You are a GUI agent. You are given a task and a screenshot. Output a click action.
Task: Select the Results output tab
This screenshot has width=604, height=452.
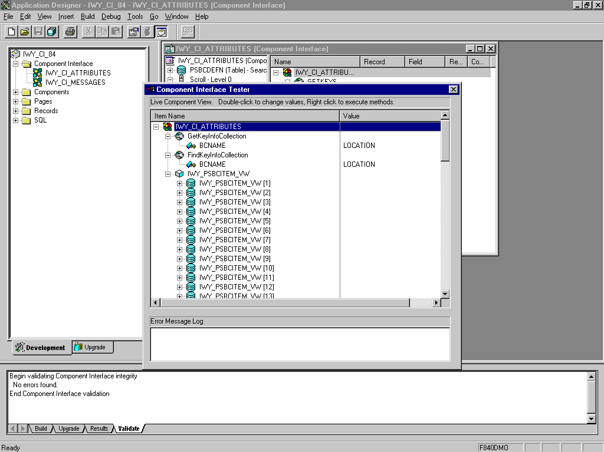click(x=99, y=428)
